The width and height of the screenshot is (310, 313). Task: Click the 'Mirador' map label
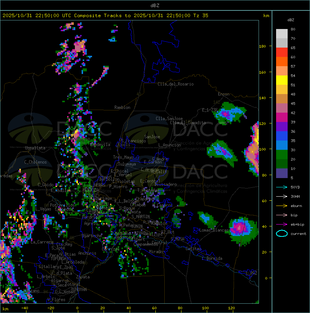157,252
